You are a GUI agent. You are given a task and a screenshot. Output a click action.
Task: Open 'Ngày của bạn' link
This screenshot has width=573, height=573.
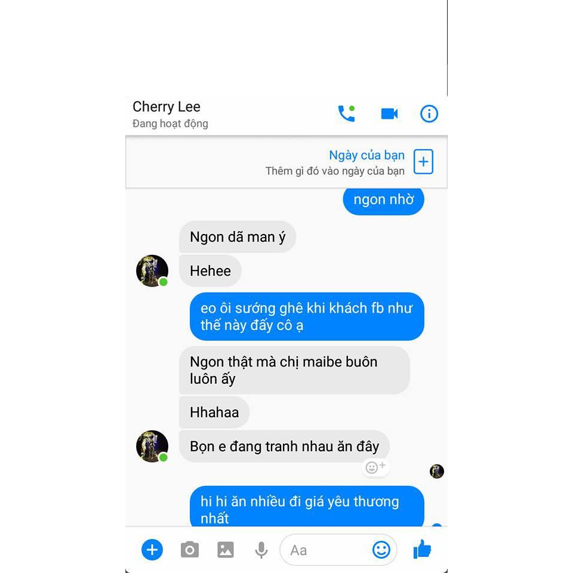click(x=366, y=155)
